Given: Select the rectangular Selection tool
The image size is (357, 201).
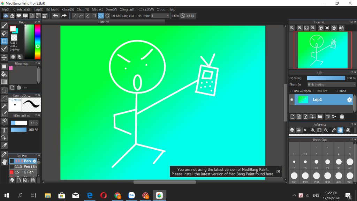Looking at the screenshot, I should [x=4, y=90].
